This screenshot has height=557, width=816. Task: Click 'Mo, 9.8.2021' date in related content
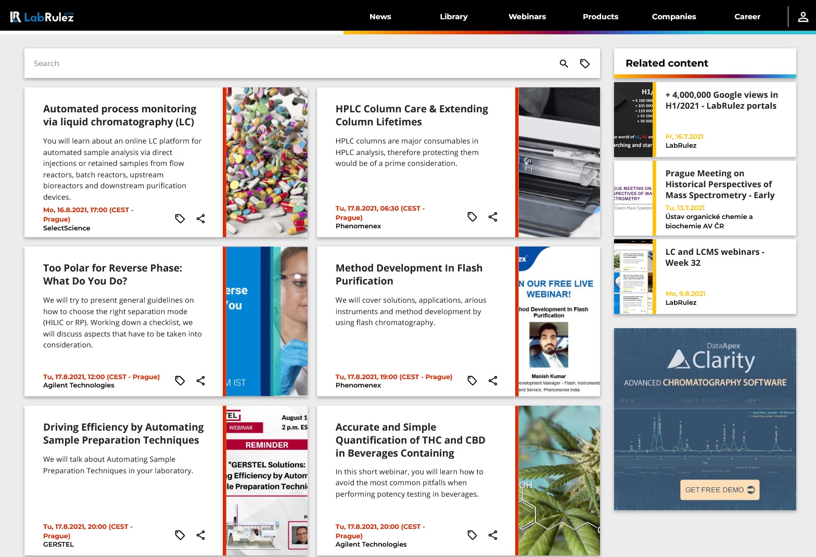pyautogui.click(x=685, y=294)
